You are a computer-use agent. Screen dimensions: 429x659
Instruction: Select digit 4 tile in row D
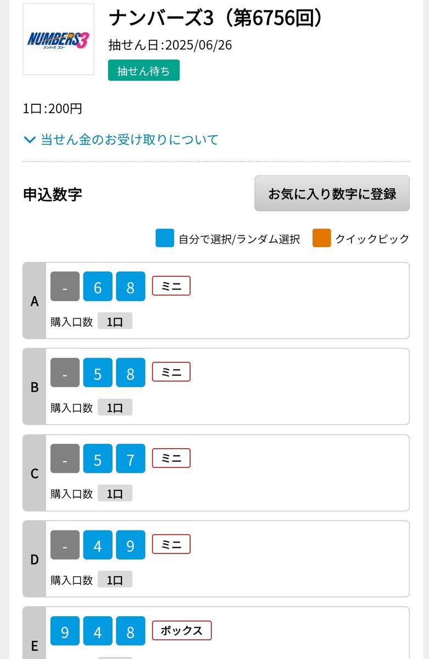pos(98,545)
